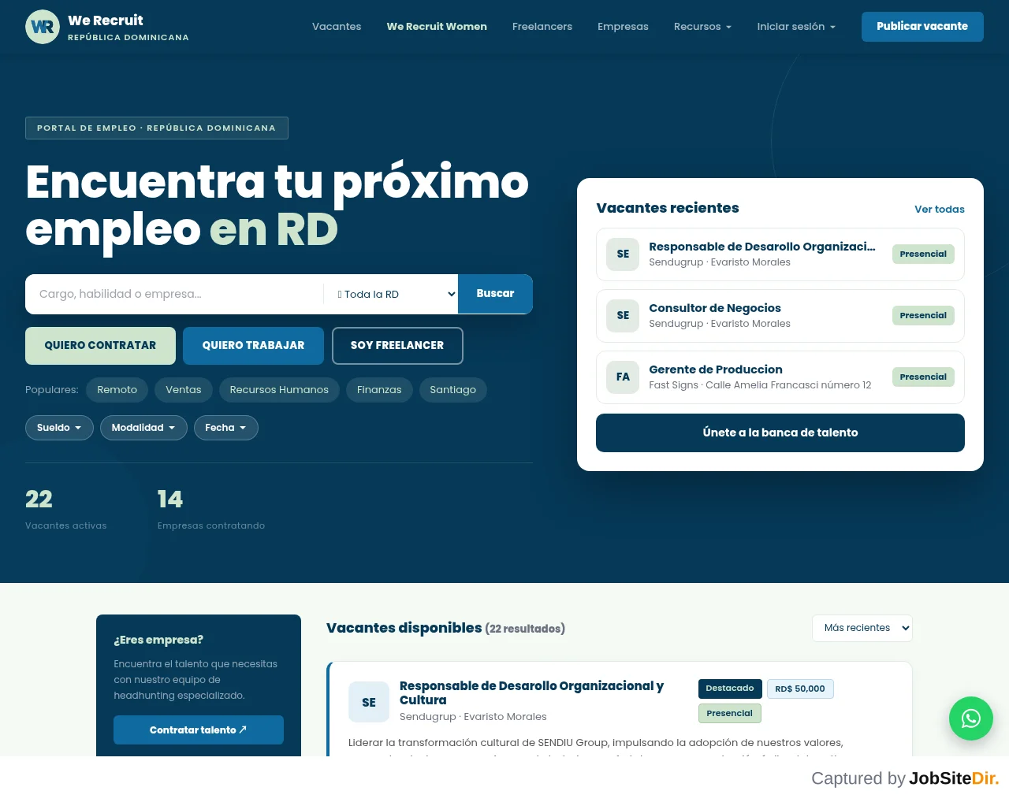
Task: Open the Recursos dropdown menu
Action: point(702,27)
